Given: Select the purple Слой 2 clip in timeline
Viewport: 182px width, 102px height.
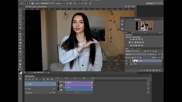Looking at the screenshot, I should tap(75, 84).
